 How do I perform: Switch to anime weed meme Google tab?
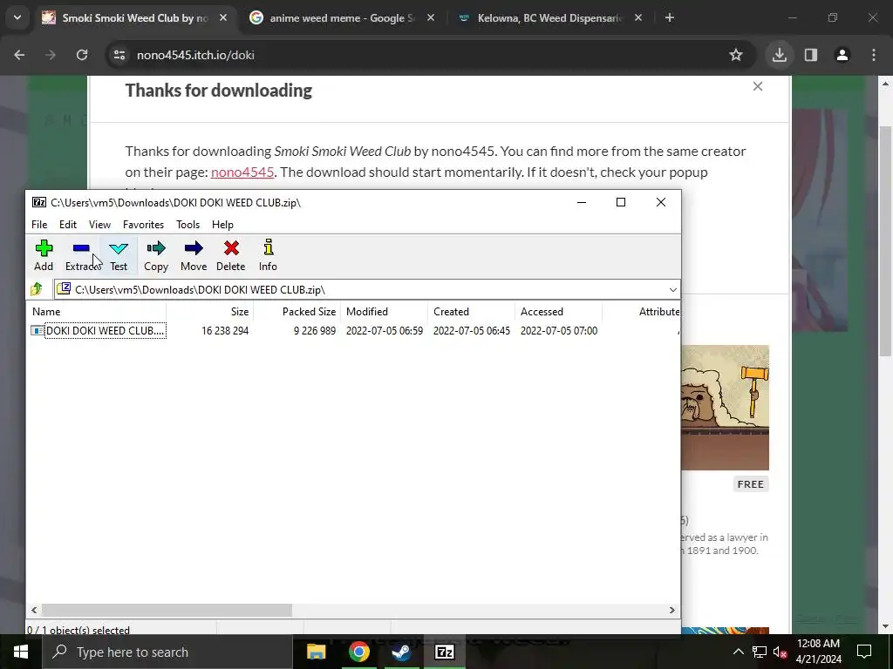point(342,17)
